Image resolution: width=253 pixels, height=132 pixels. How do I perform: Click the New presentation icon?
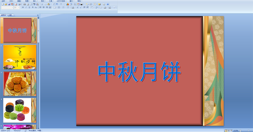click(3, 4)
